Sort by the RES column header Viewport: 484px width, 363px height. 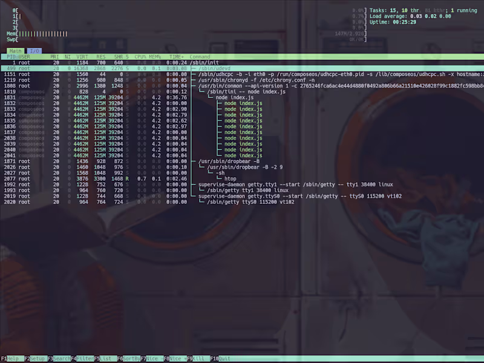[100, 57]
